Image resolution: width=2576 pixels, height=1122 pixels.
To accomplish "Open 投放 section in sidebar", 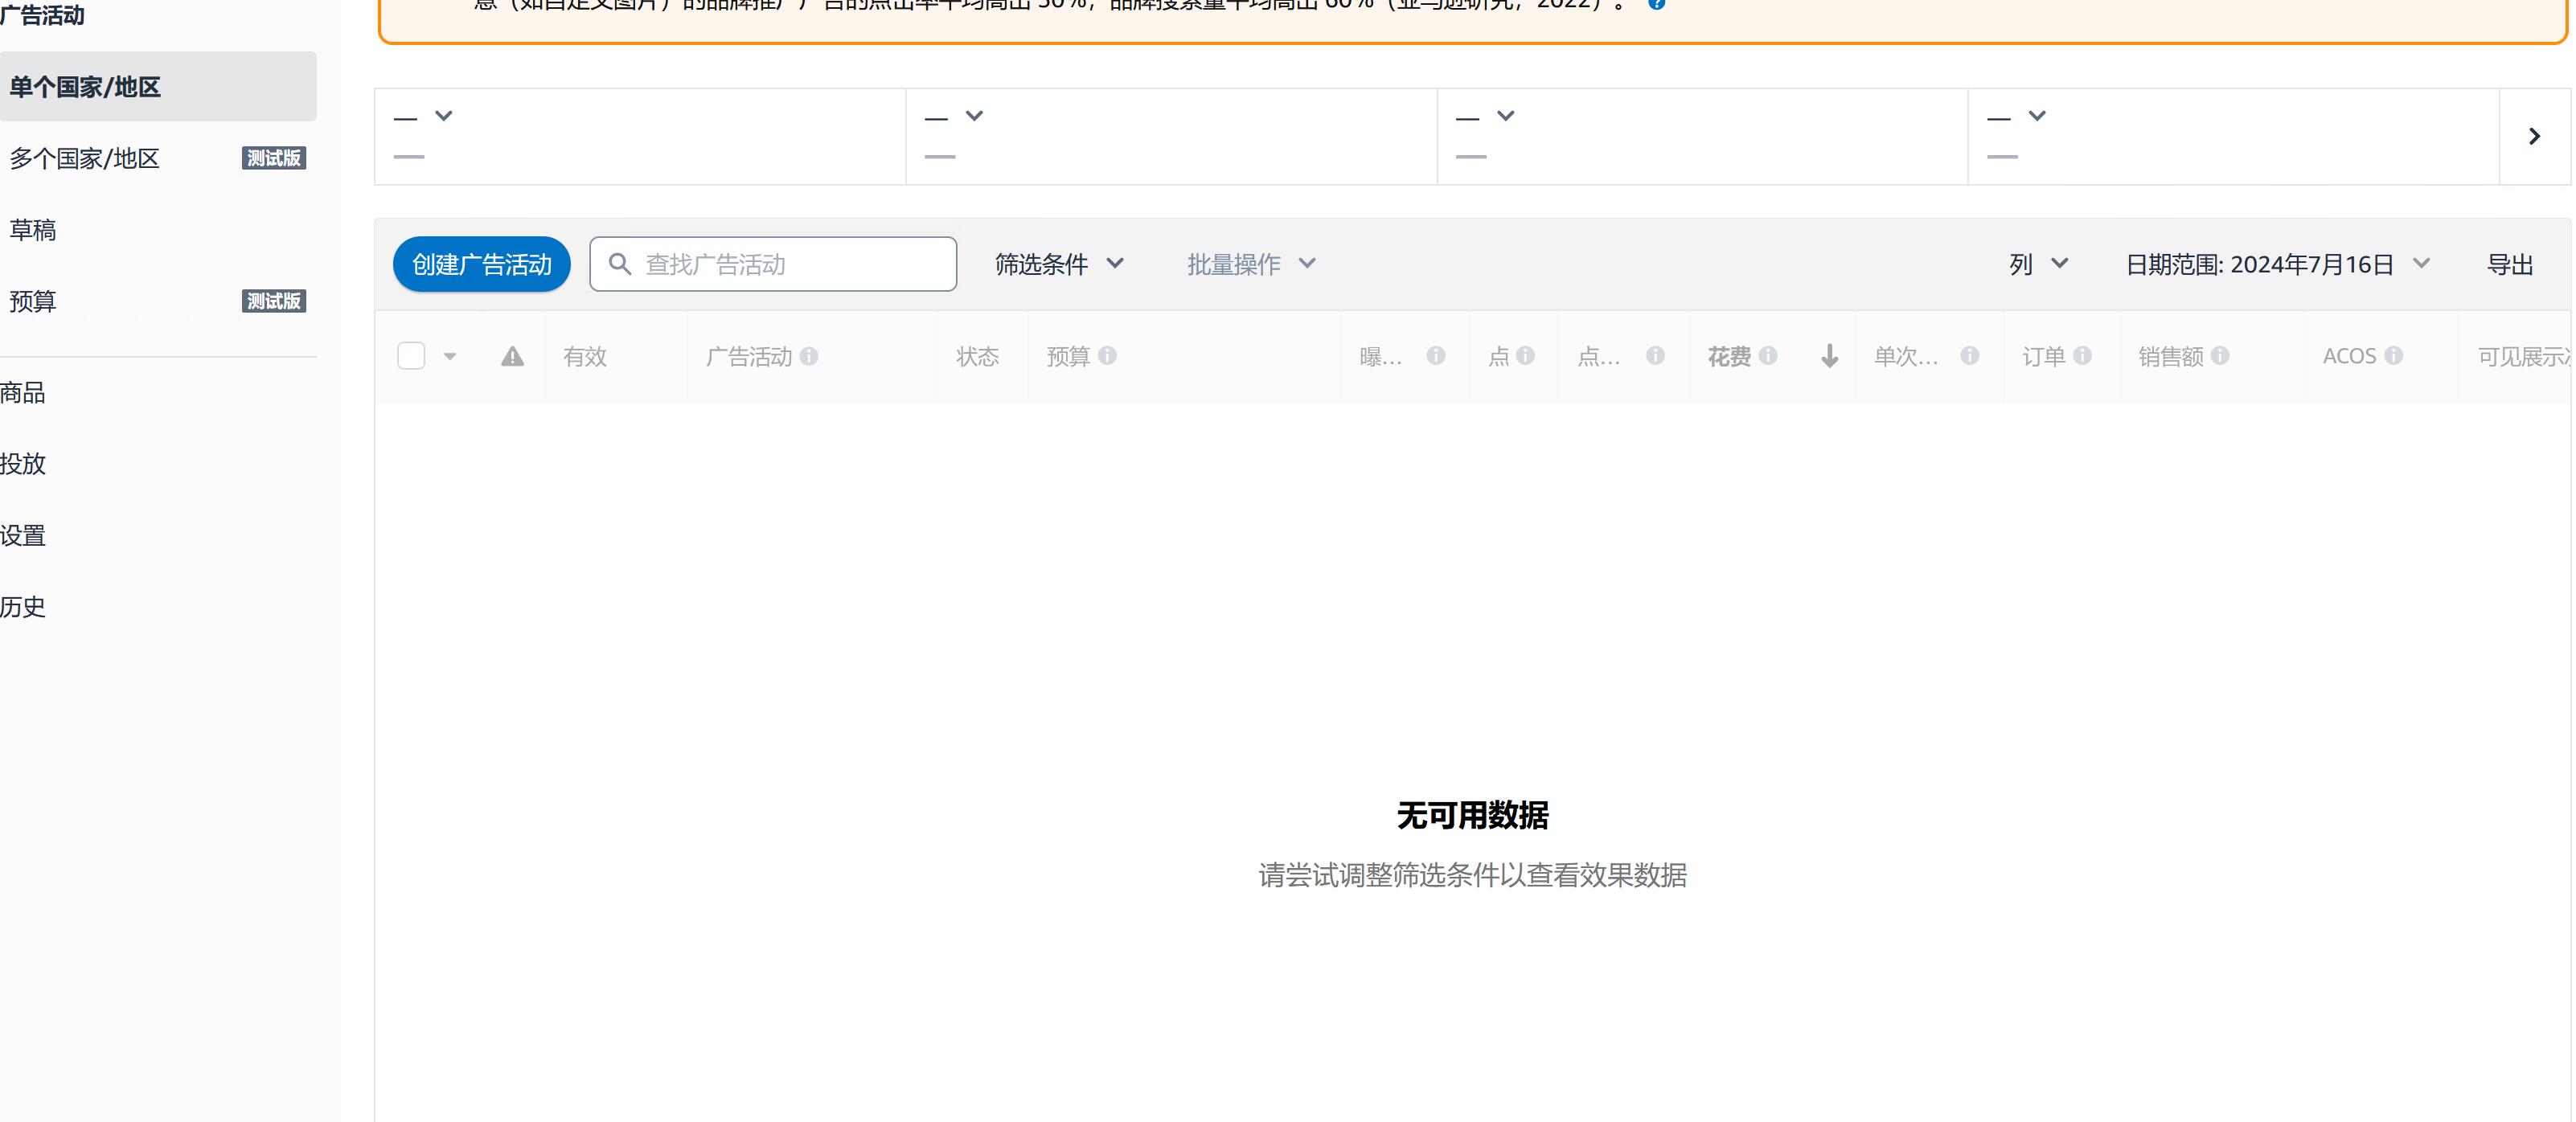I will click(23, 464).
